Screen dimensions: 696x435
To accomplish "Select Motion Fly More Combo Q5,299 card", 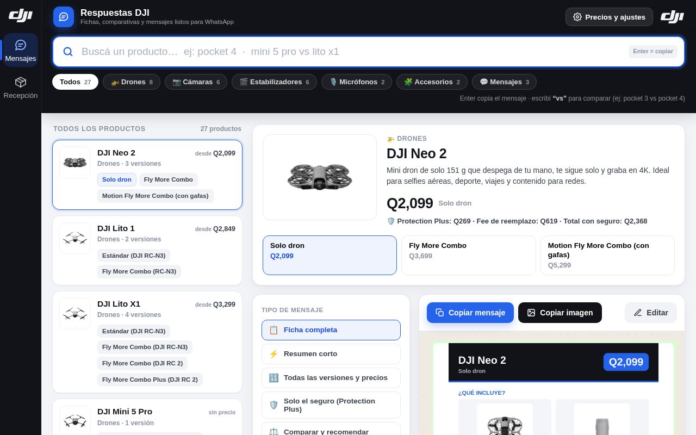I will click(607, 255).
